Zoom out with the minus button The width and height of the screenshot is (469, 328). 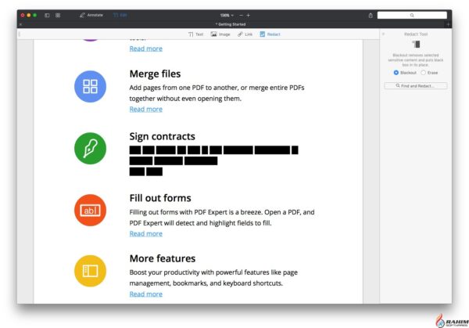click(x=241, y=16)
